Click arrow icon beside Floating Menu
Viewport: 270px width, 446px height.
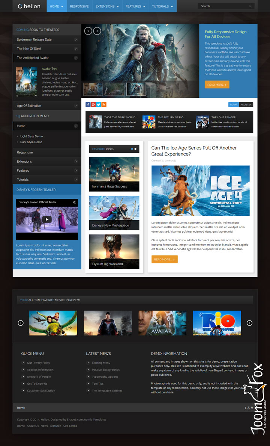pos(88,363)
